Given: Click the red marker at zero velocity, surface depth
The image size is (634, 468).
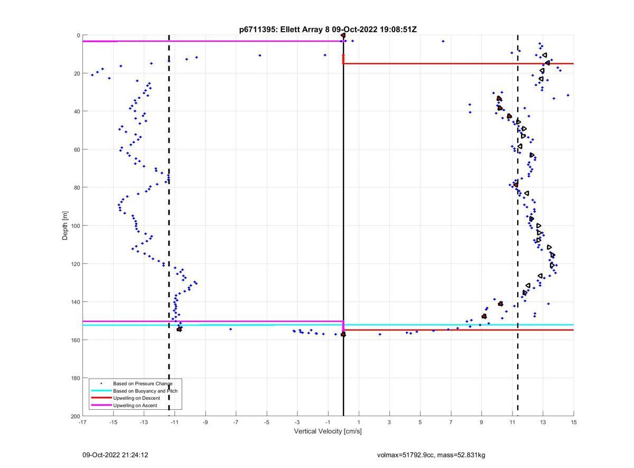Looking at the screenshot, I should tap(343, 35).
